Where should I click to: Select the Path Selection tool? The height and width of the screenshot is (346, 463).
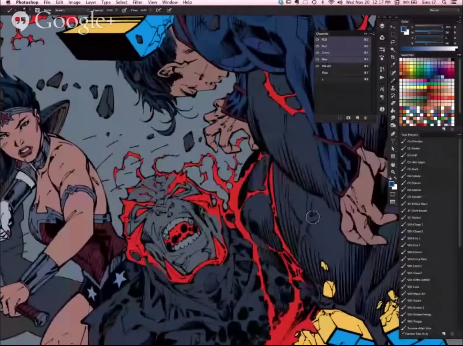393,149
